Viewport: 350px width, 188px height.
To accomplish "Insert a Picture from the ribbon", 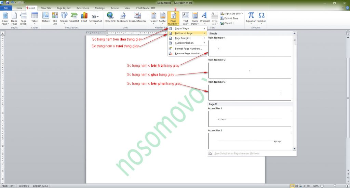I will [46, 17].
